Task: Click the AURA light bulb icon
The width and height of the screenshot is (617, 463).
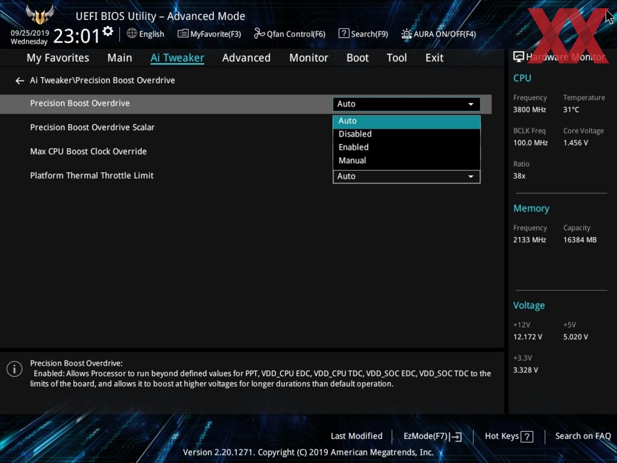Action: point(406,34)
